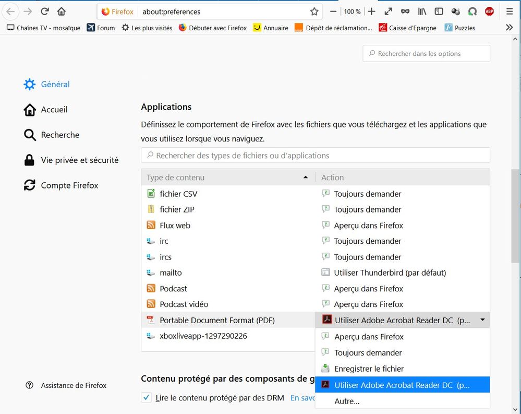521x414 pixels.
Task: Uncheck 'Lire le contenu protégé par des DRM'
Action: (x=147, y=398)
